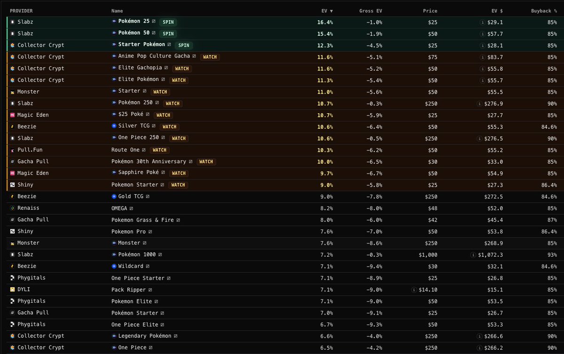Click blue circle icon before Gold TCG
This screenshot has width=564, height=354.
(114, 197)
